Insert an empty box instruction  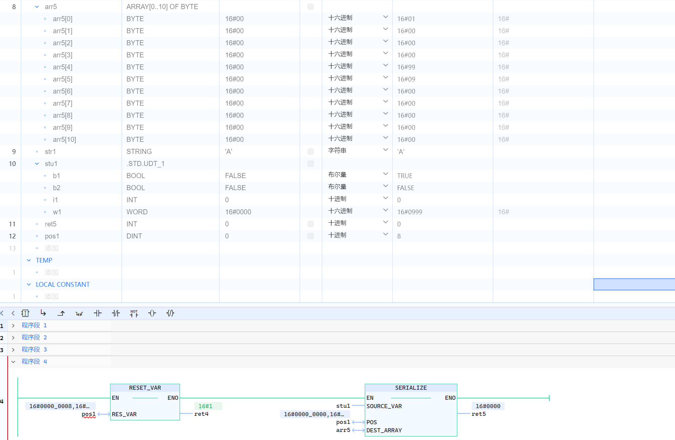pos(25,313)
